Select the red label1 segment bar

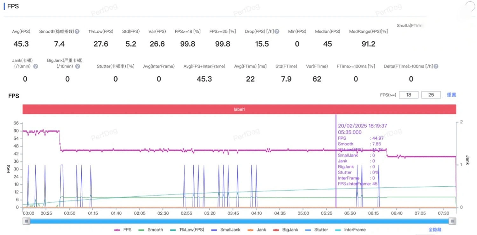tap(239, 109)
